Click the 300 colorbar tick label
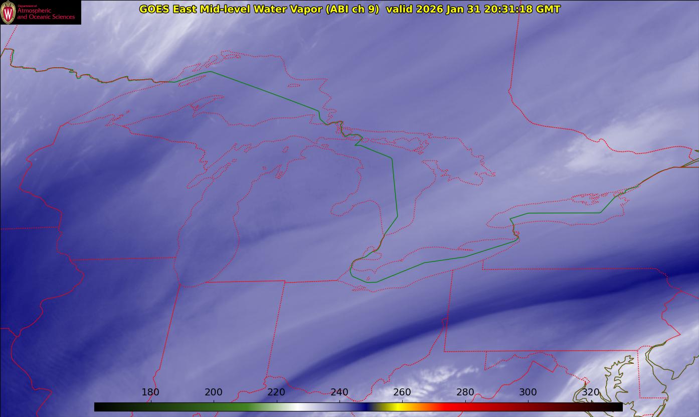The image size is (699, 417). [528, 392]
